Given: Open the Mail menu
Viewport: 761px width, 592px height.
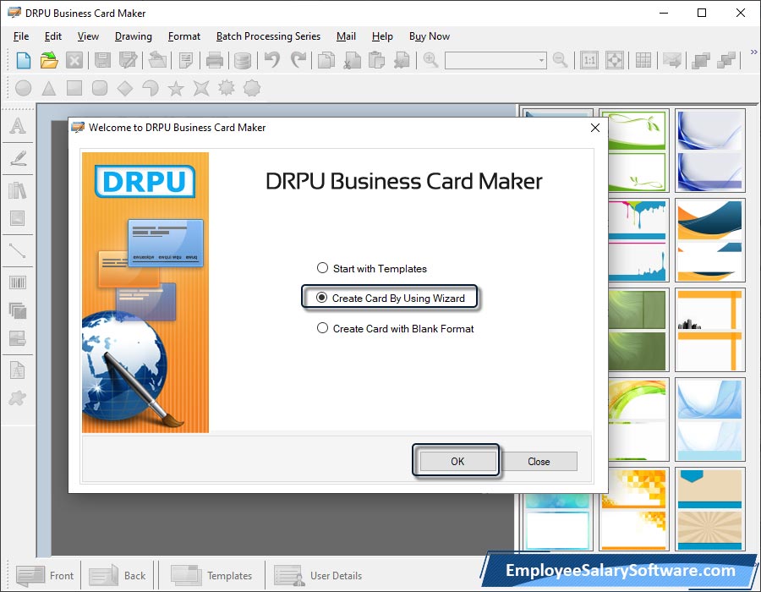Looking at the screenshot, I should tap(346, 36).
